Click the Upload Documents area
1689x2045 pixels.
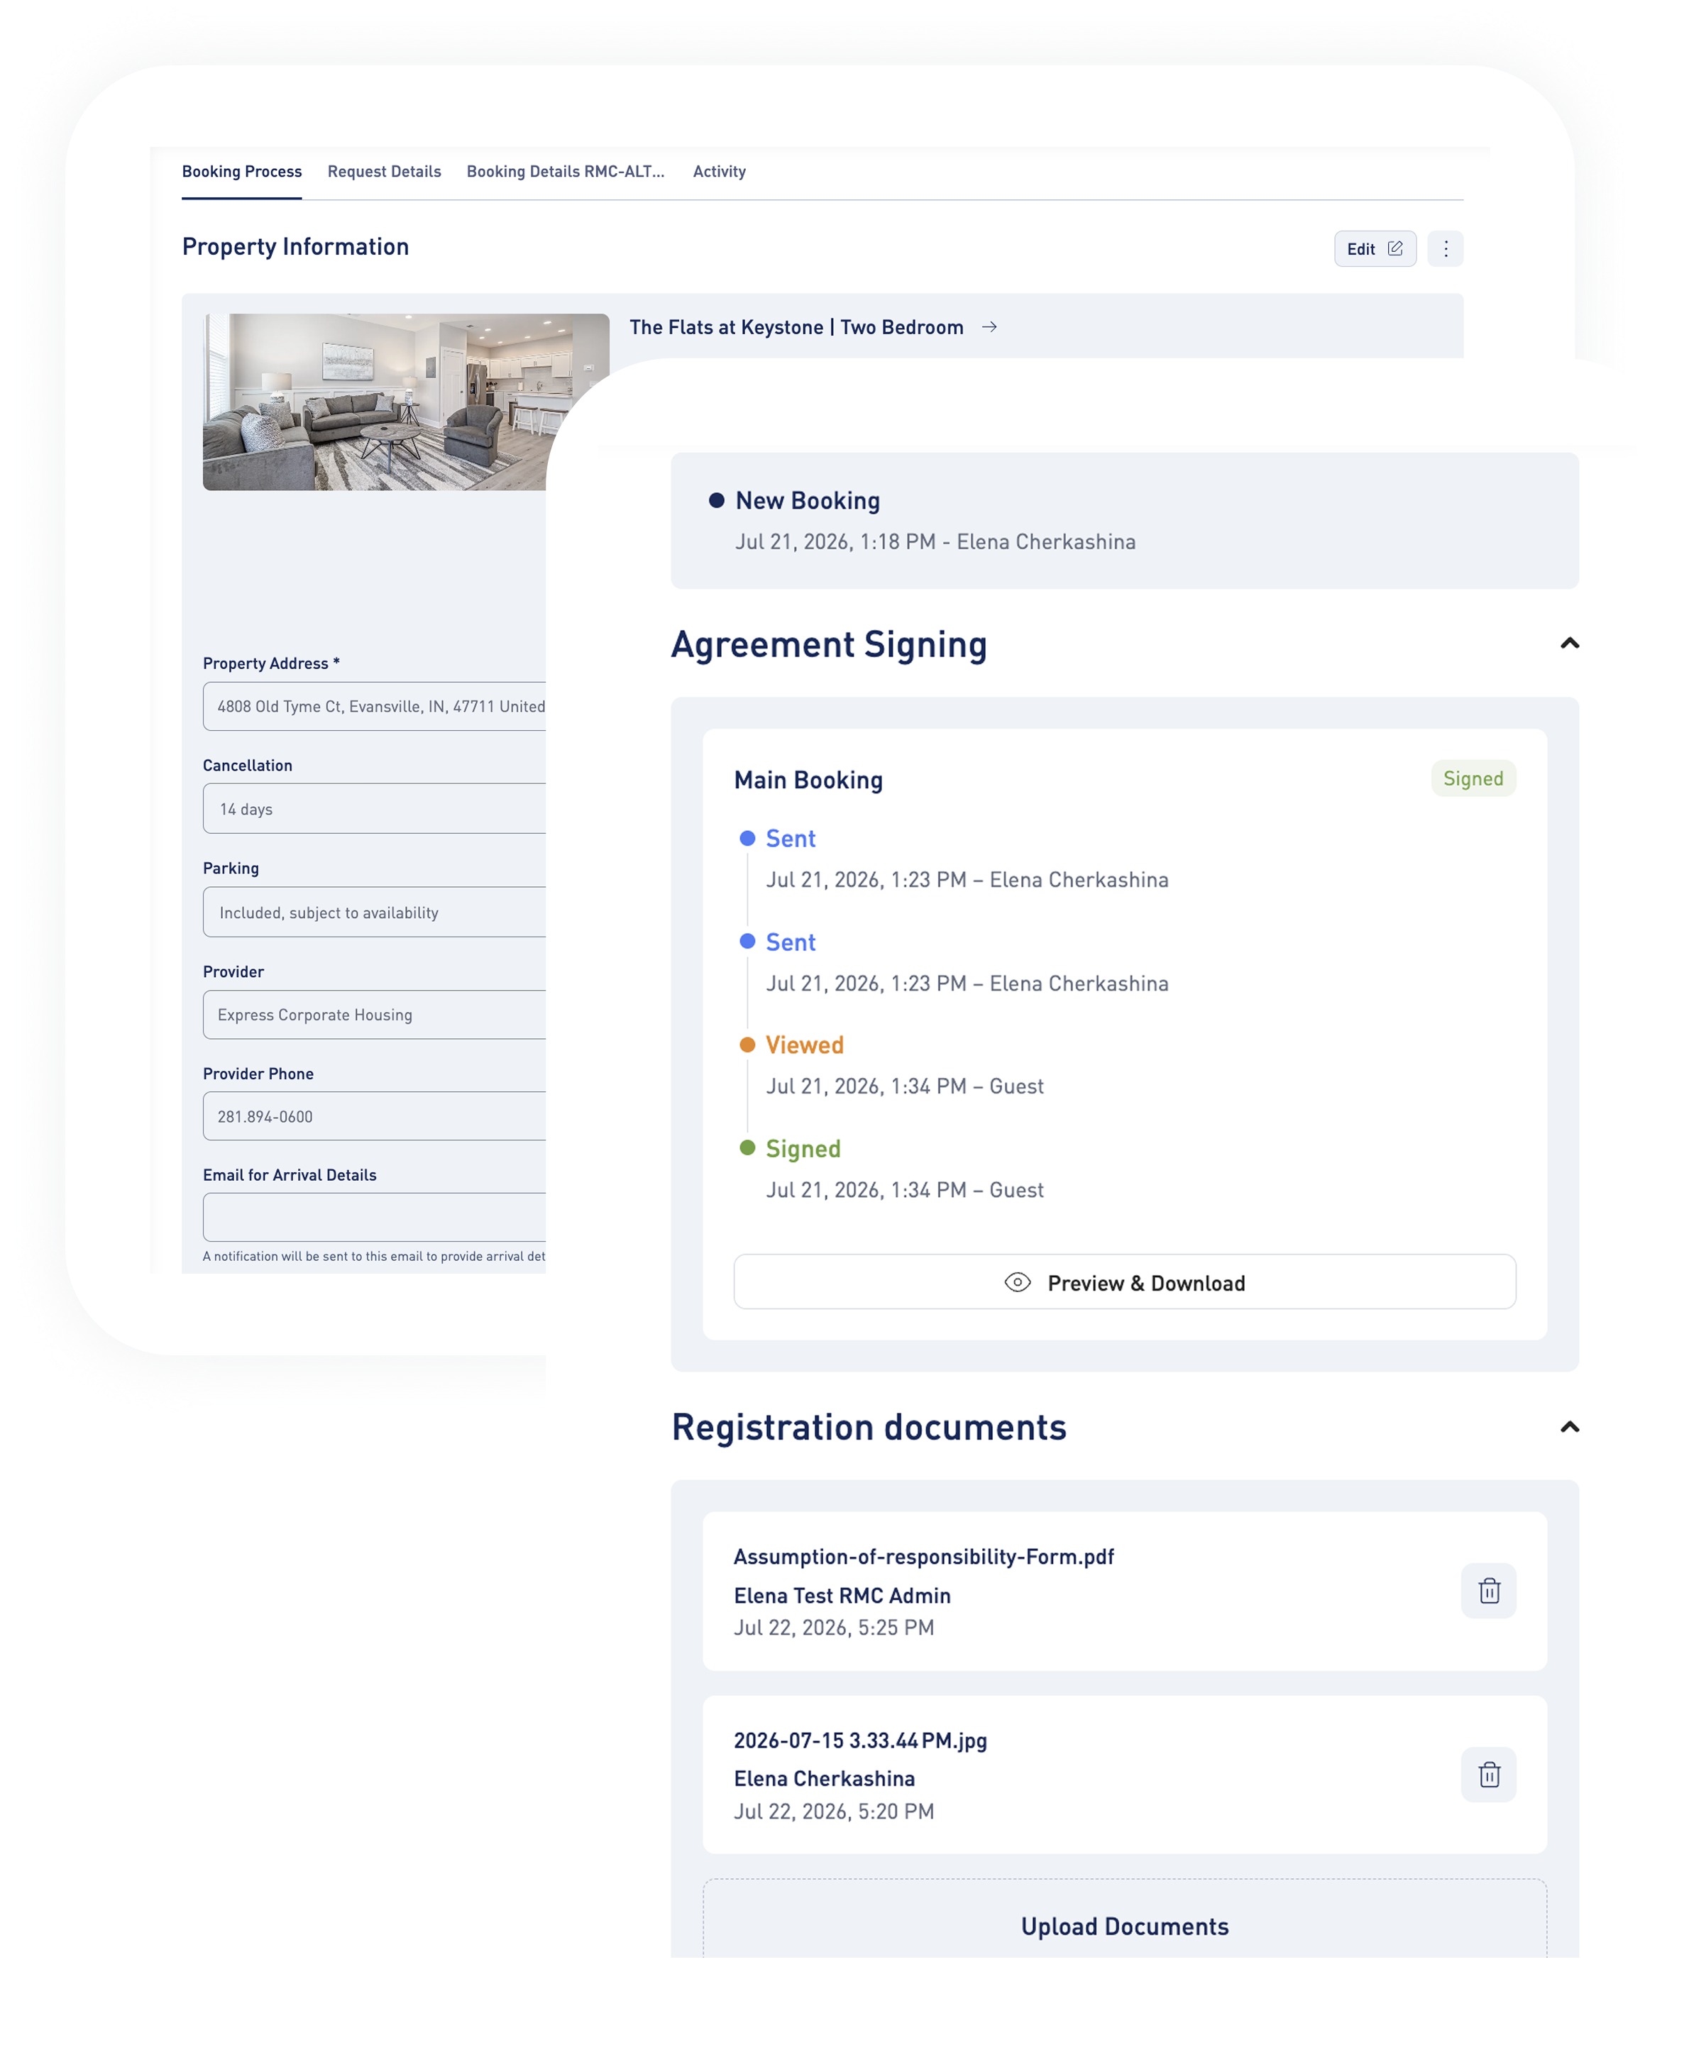pyautogui.click(x=1125, y=1919)
